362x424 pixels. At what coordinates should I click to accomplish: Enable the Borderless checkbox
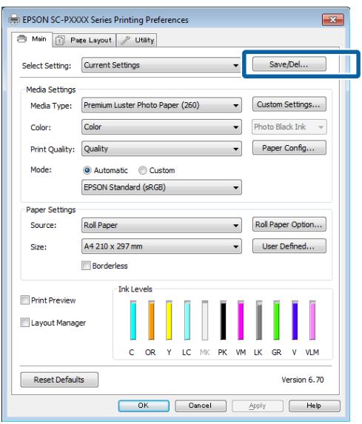(86, 265)
